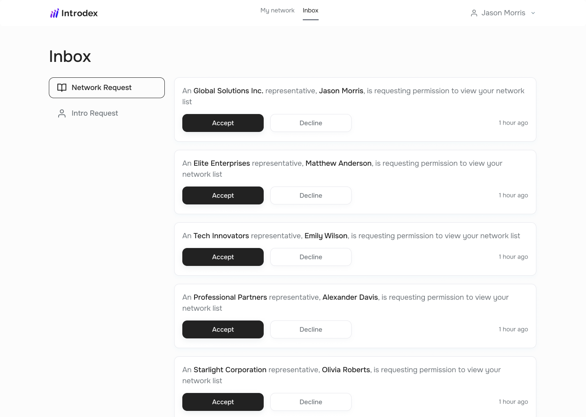Switch to the Intro Request category
This screenshot has width=586, height=417.
coord(94,114)
